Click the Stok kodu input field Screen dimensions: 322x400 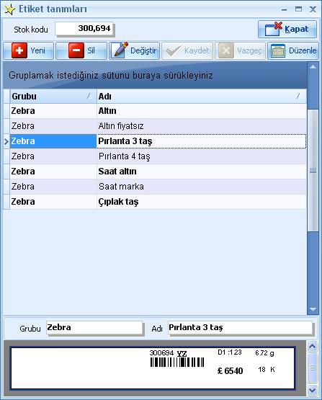(x=84, y=28)
